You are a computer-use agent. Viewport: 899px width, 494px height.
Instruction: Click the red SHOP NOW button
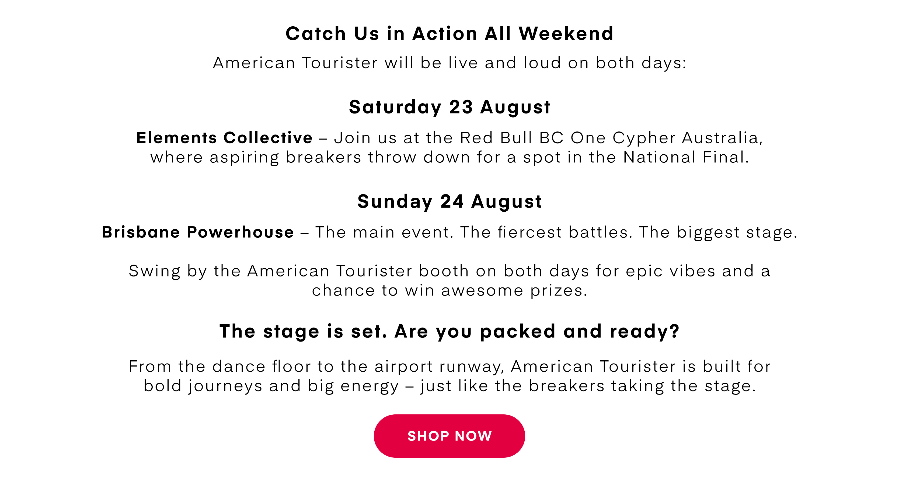pos(449,436)
